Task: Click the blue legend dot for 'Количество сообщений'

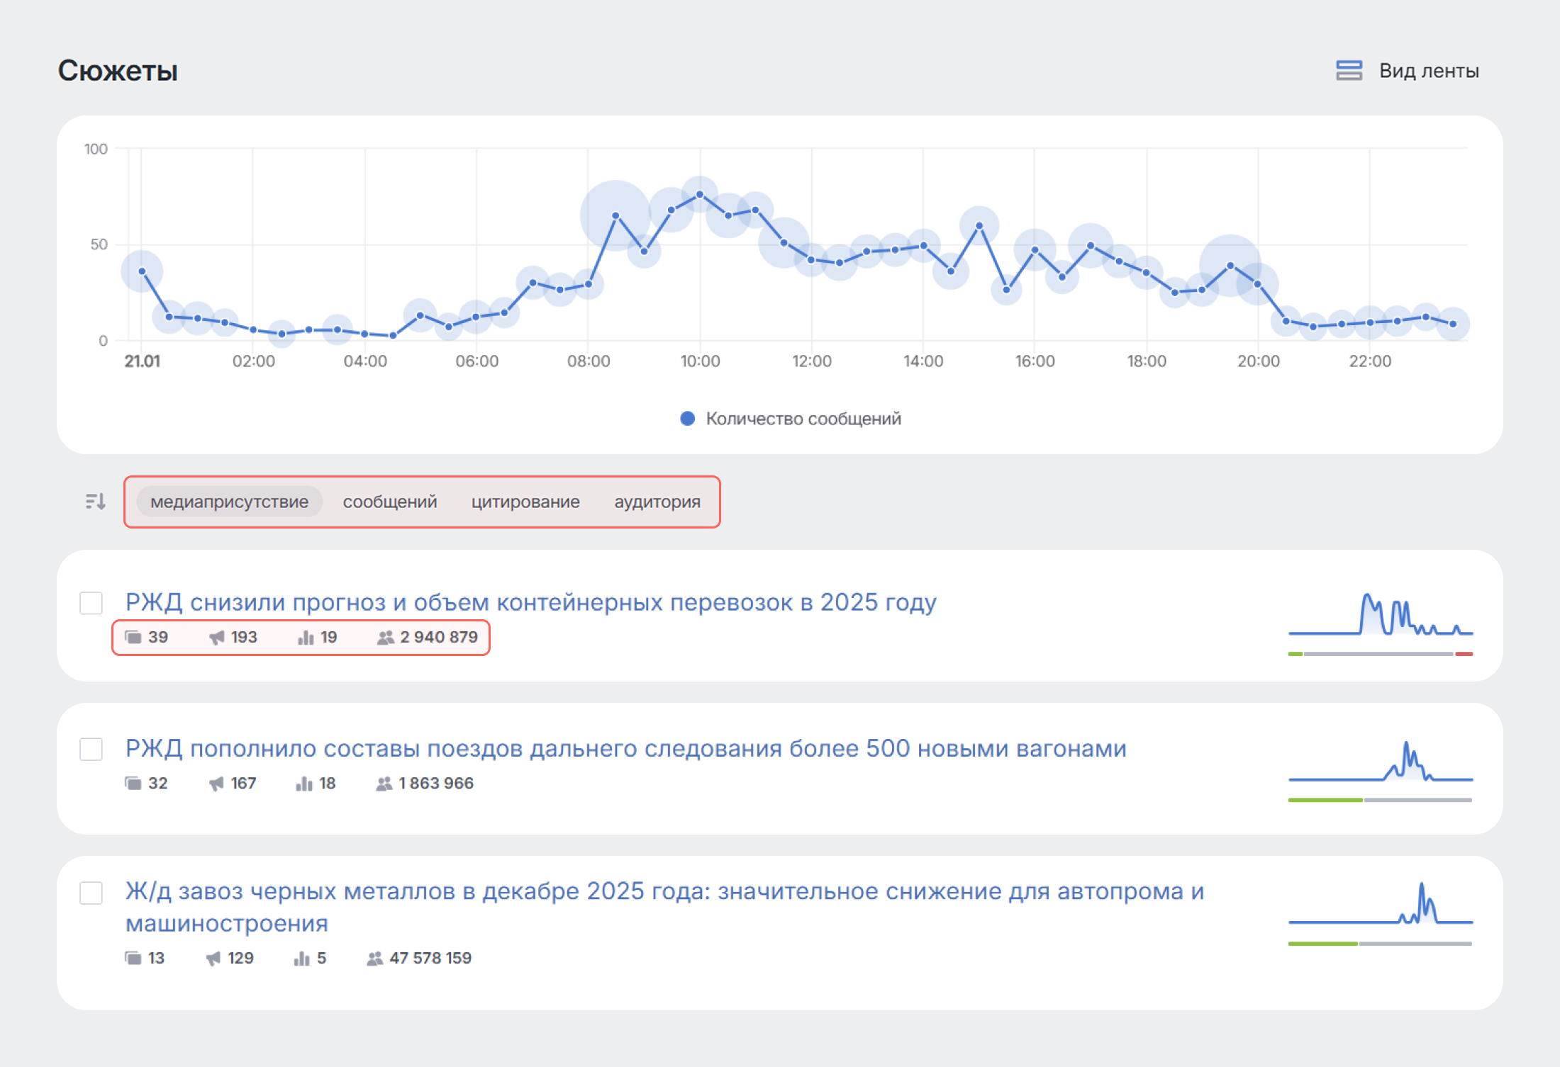Action: click(686, 419)
